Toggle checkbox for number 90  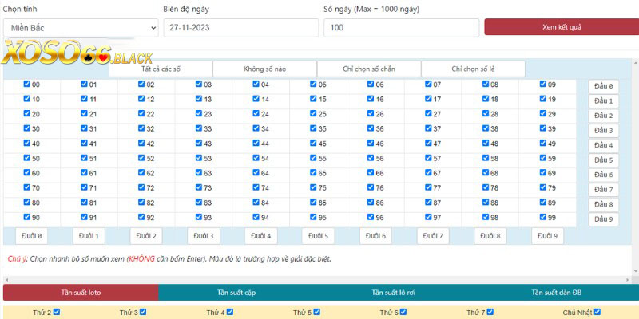[27, 217]
